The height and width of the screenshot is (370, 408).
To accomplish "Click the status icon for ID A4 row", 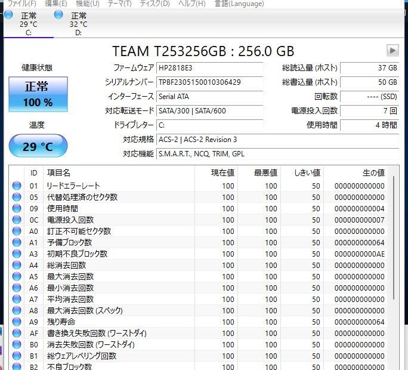I will (x=17, y=265).
